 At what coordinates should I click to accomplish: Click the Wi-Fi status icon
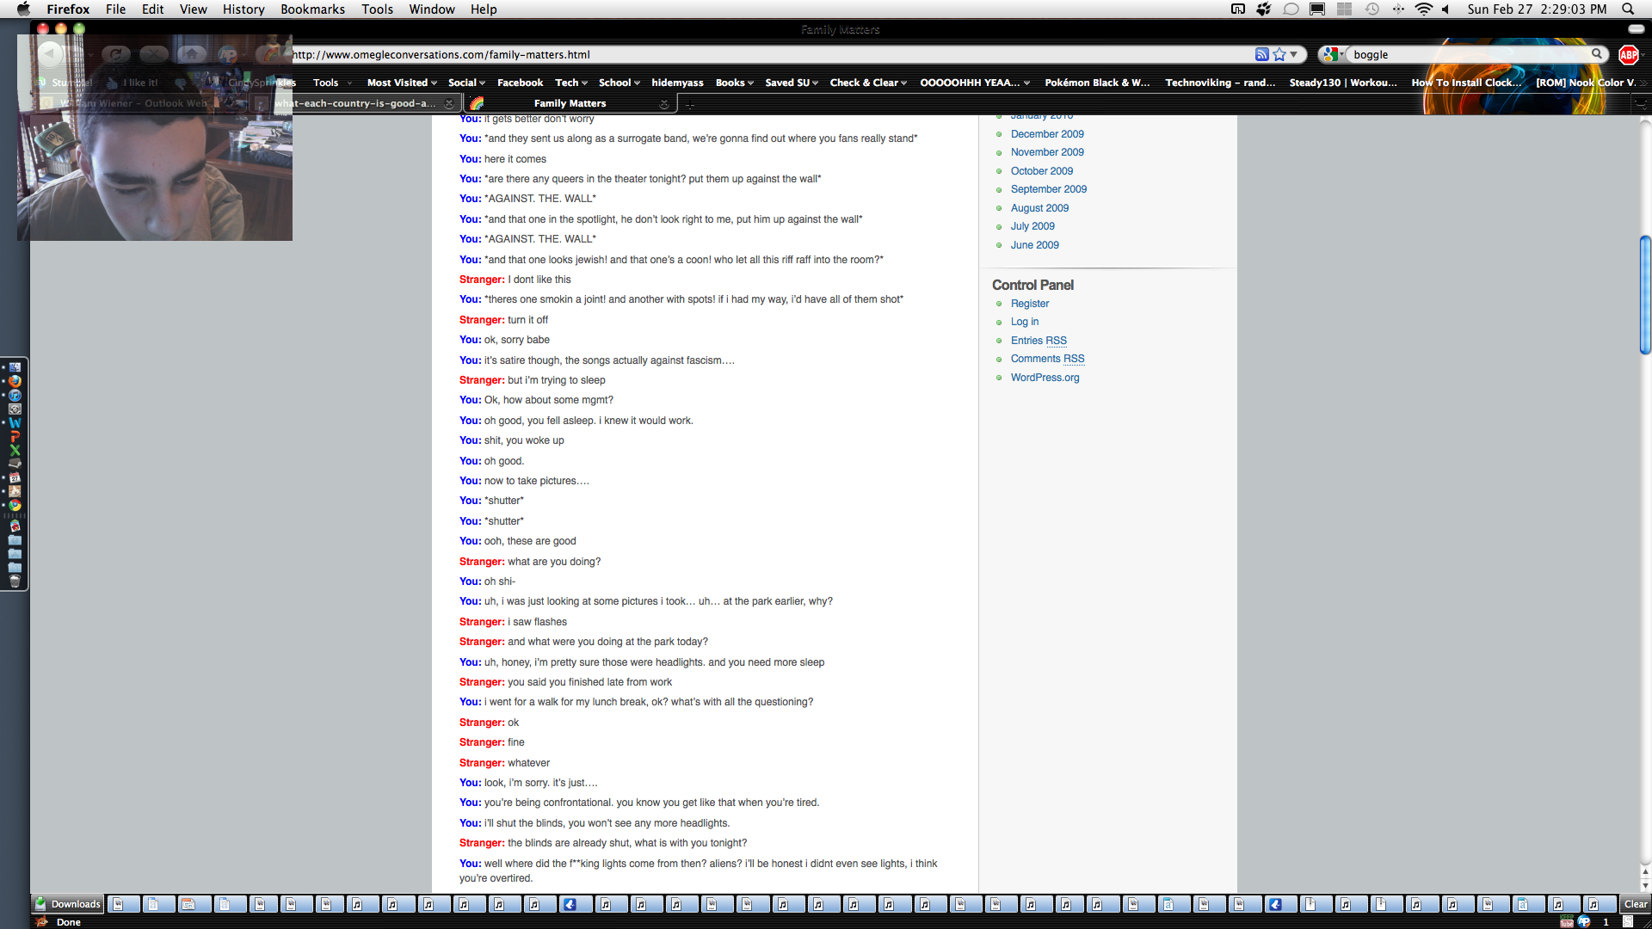click(x=1423, y=9)
